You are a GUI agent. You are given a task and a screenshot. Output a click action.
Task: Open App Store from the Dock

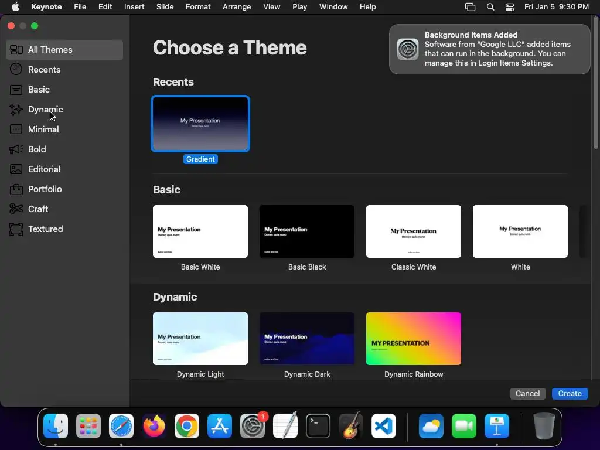click(x=220, y=426)
